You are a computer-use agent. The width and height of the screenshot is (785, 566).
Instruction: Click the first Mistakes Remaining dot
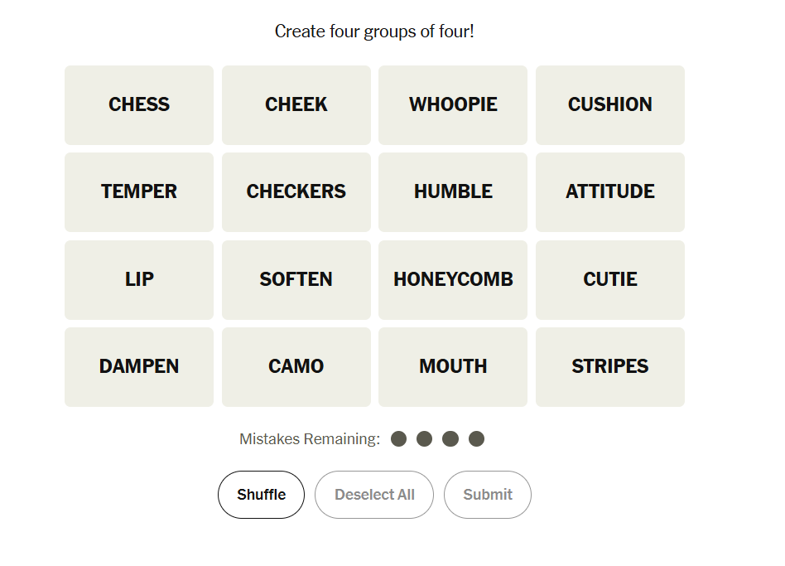click(399, 439)
